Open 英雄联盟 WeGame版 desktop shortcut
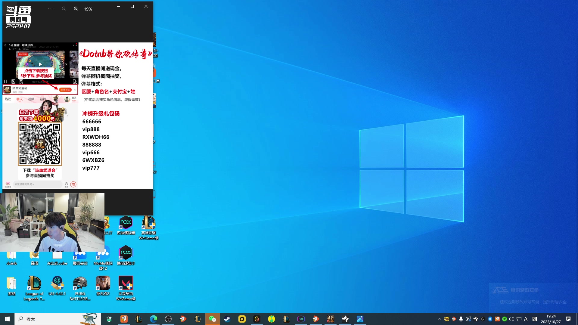578x325 pixels. [149, 228]
